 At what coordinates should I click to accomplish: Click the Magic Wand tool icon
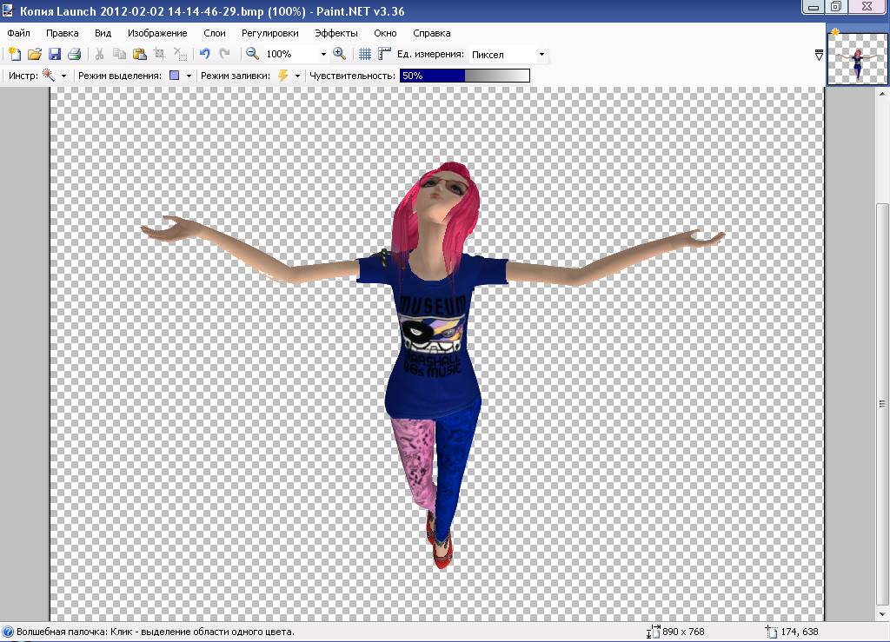pyautogui.click(x=49, y=76)
